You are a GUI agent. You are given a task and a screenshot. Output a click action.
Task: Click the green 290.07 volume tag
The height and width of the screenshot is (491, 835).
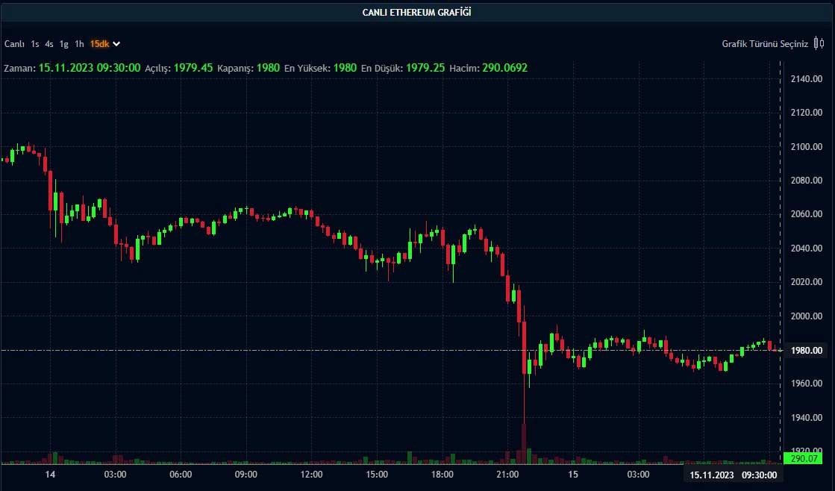803,458
